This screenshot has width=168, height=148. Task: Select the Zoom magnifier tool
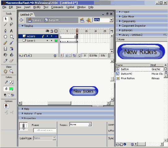click(x=11, y=71)
